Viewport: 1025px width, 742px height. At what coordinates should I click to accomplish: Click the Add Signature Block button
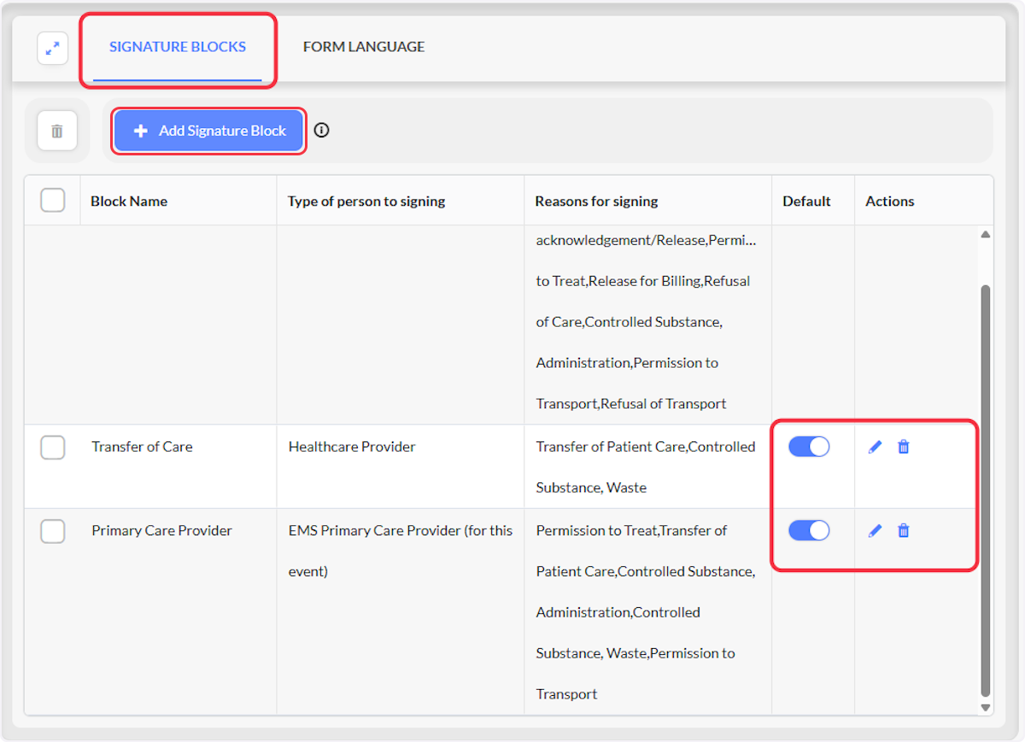click(x=209, y=131)
